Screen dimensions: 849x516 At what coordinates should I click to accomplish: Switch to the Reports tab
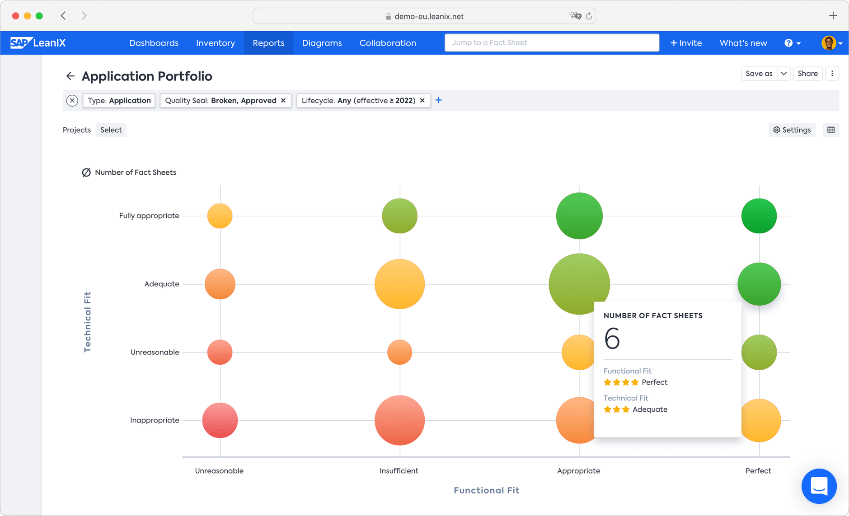coord(268,42)
